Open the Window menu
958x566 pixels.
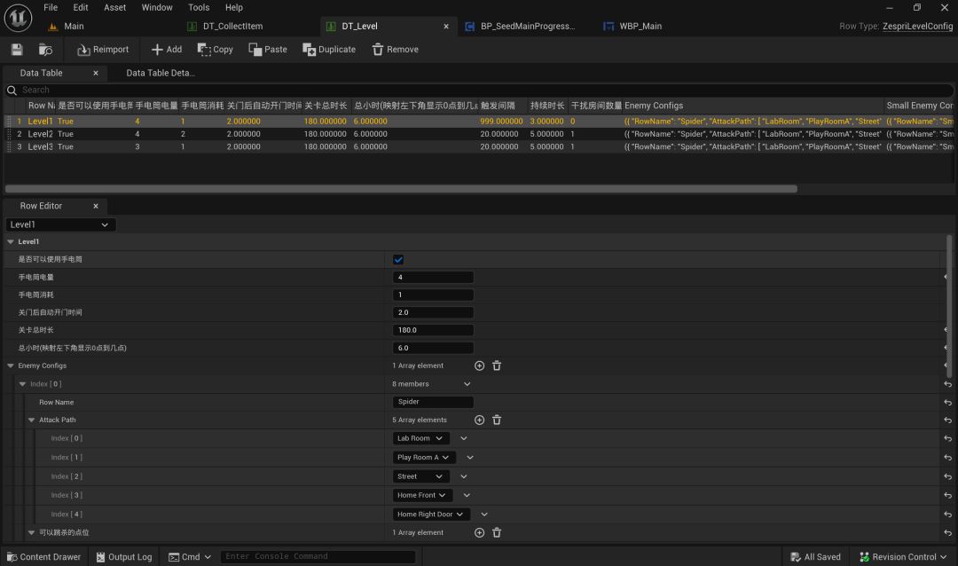coord(157,7)
